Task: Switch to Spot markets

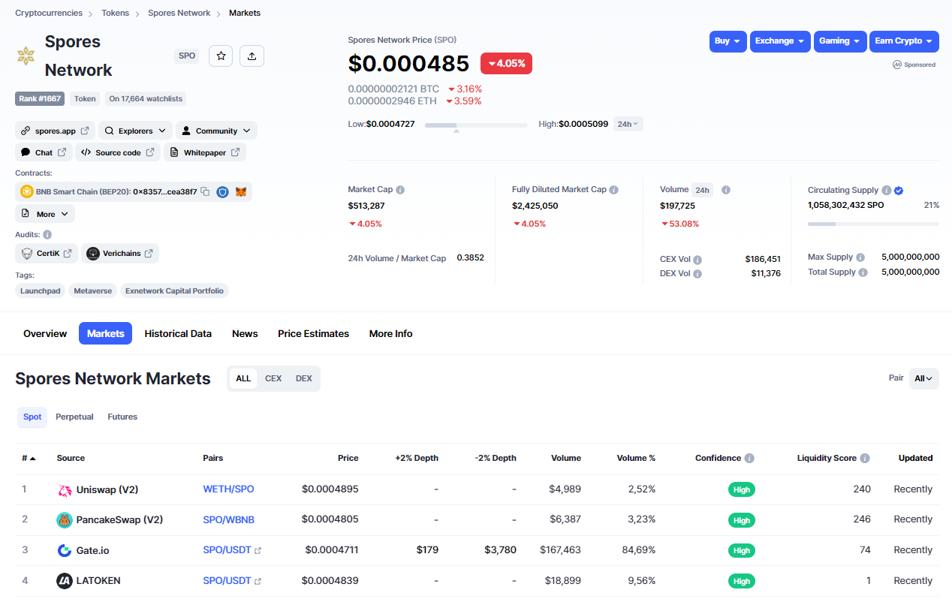Action: 32,417
